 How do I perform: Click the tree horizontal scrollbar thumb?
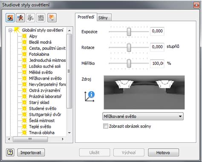click(x=30, y=139)
